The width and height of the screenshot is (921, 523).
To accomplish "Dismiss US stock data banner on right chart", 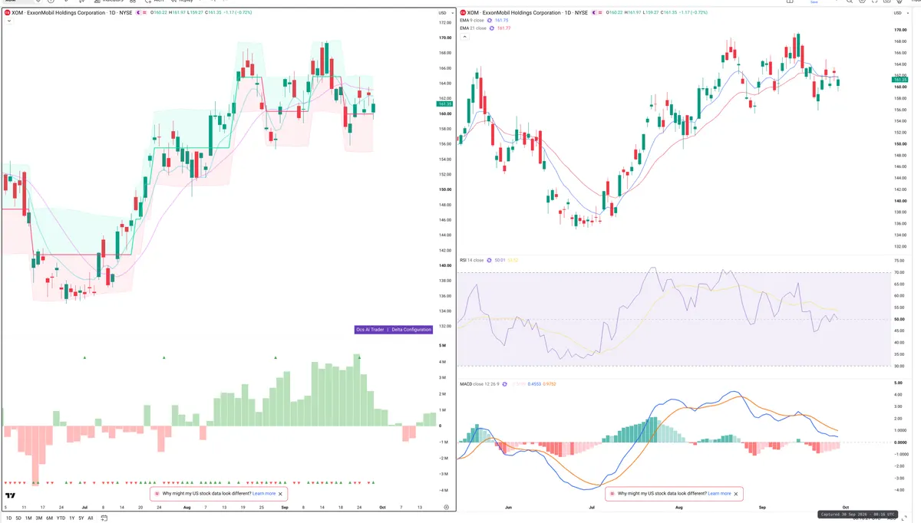I will 736,494.
